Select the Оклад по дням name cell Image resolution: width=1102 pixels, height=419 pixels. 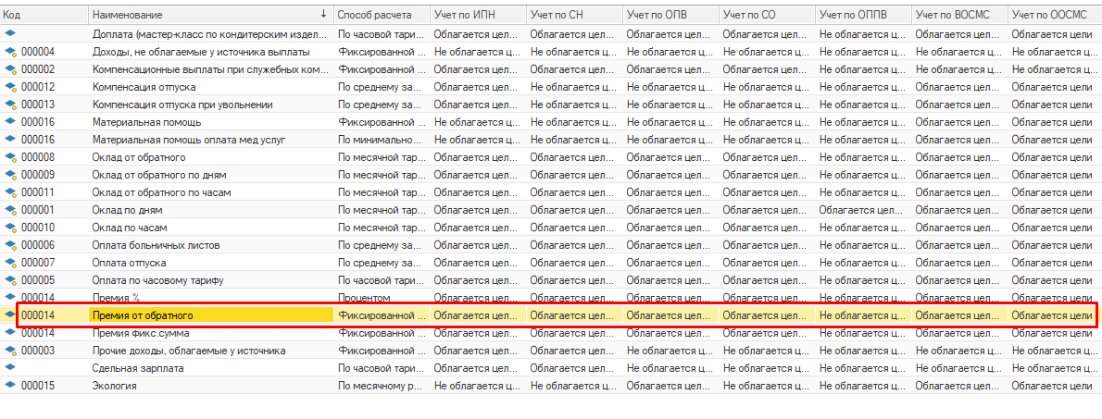[x=211, y=209]
